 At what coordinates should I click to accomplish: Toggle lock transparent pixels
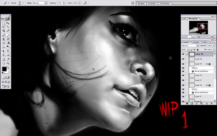tap(188, 50)
